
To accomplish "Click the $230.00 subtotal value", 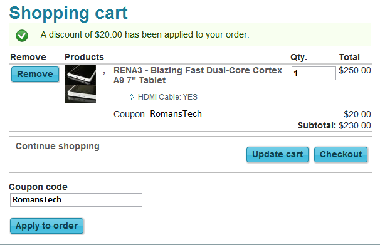I will pyautogui.click(x=355, y=125).
